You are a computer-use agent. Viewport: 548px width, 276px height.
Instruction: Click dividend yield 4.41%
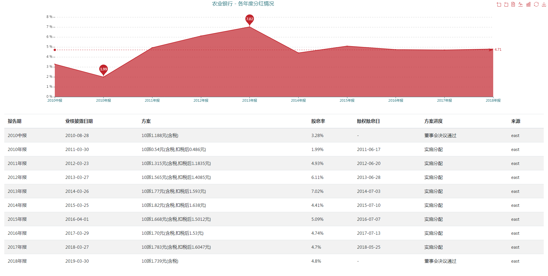click(x=317, y=205)
